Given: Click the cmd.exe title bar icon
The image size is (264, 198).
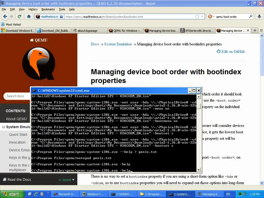Looking at the screenshot, I should click(x=34, y=90).
